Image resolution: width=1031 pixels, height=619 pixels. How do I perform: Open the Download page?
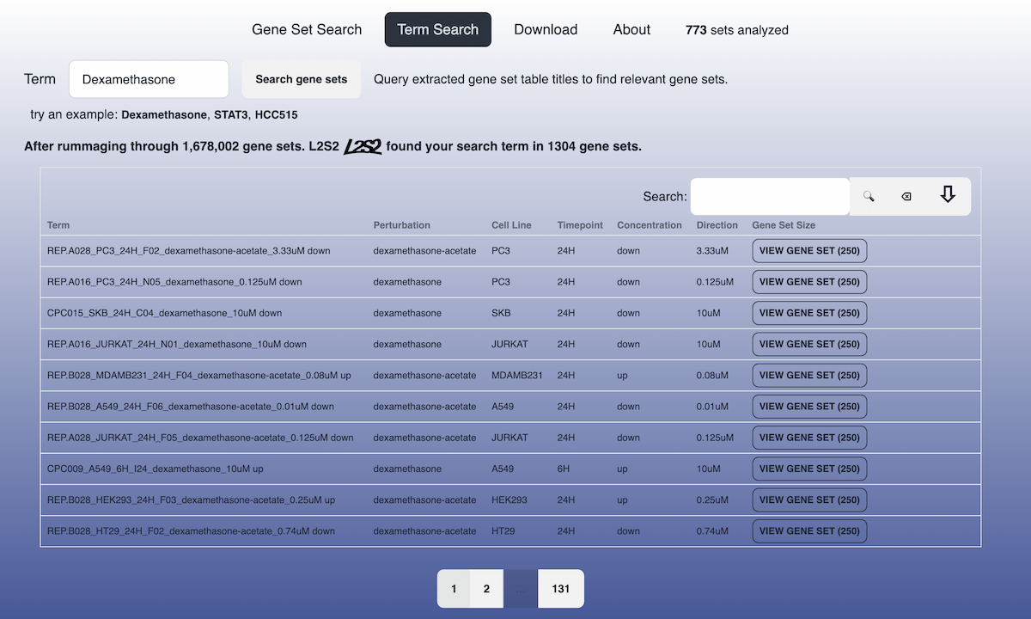tap(546, 29)
